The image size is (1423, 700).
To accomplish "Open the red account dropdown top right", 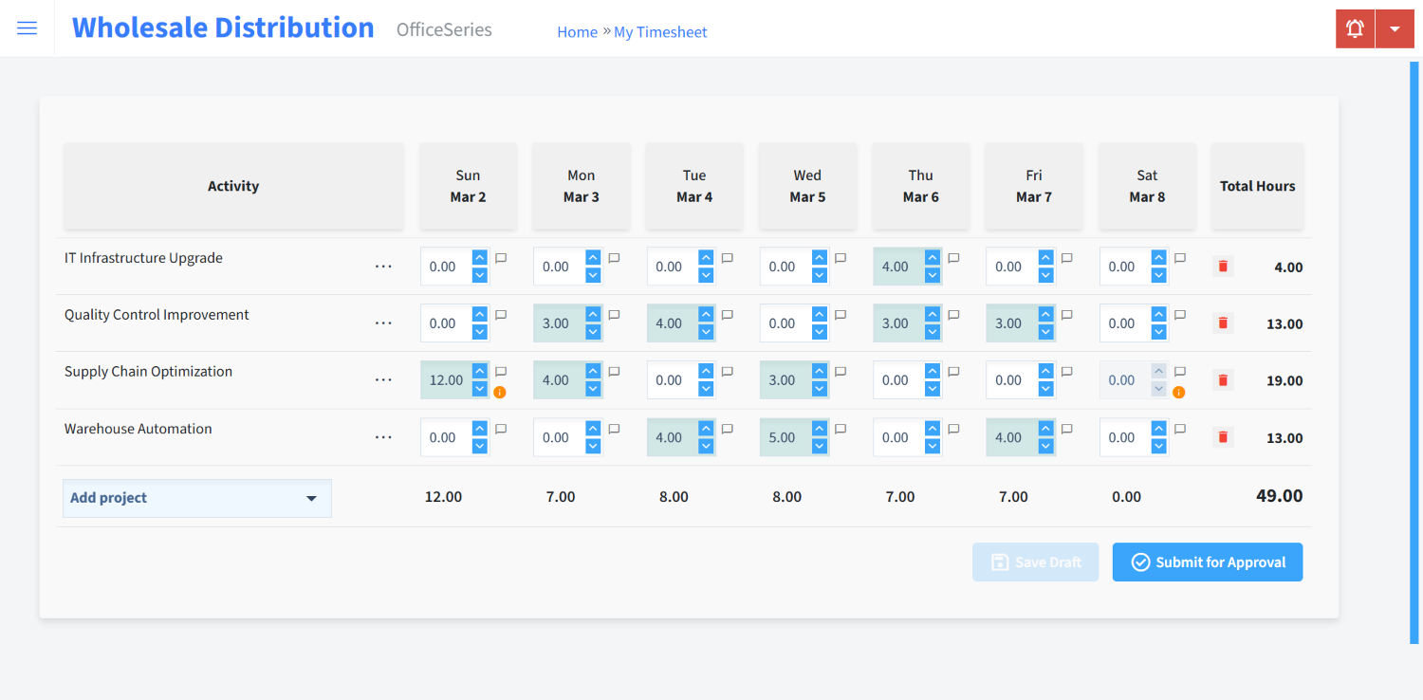I will pos(1395,28).
